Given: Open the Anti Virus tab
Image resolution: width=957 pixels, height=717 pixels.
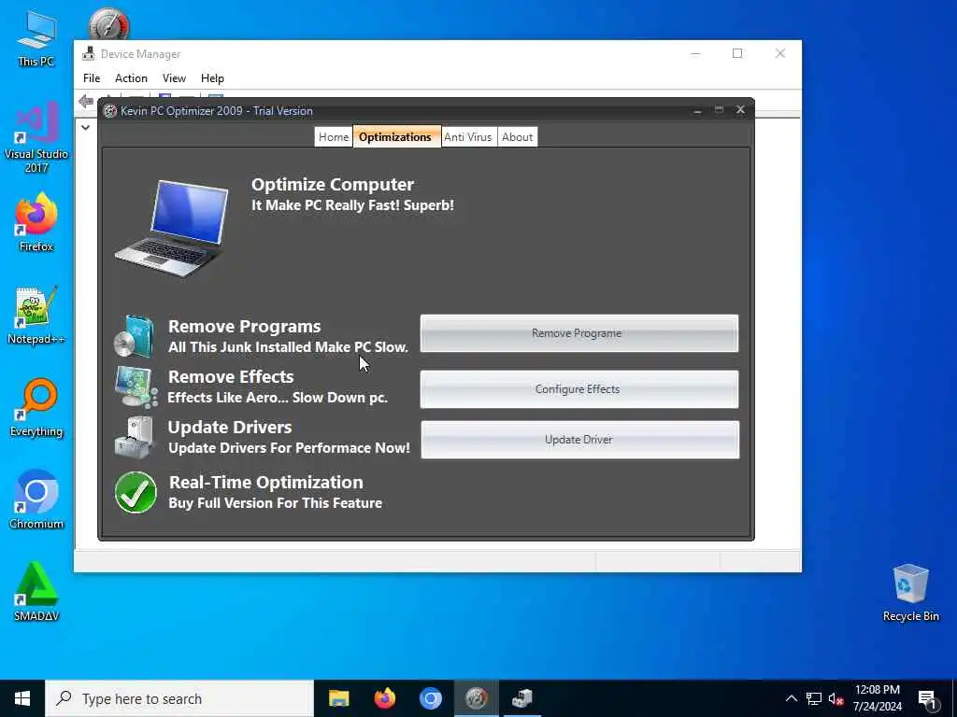Looking at the screenshot, I should coord(467,137).
